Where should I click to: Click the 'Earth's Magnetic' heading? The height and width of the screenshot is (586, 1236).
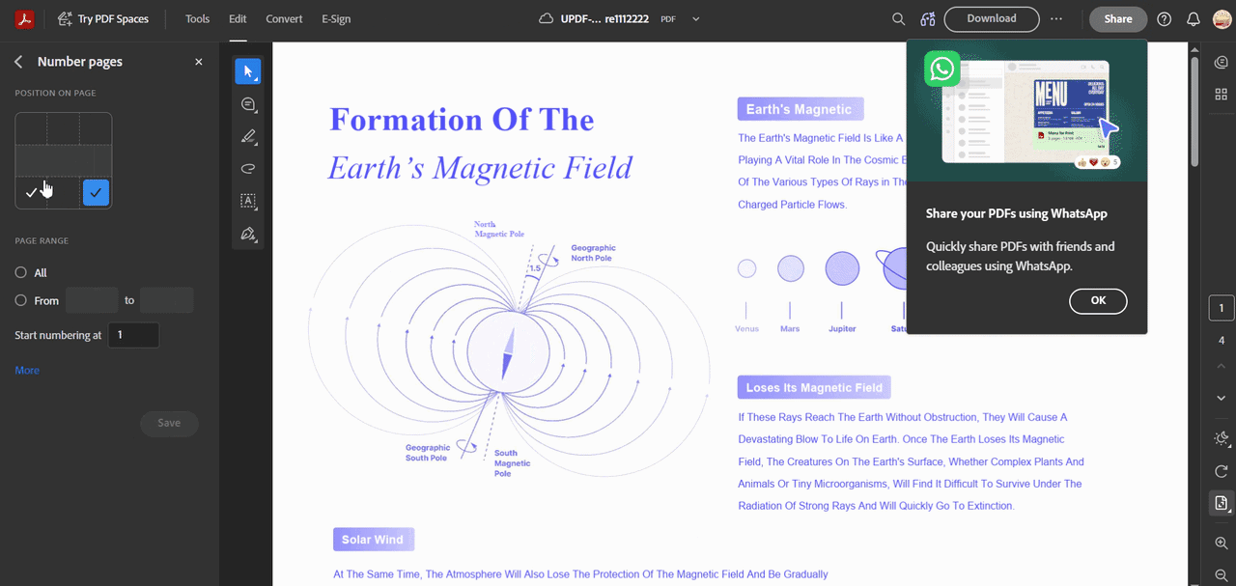(x=800, y=109)
